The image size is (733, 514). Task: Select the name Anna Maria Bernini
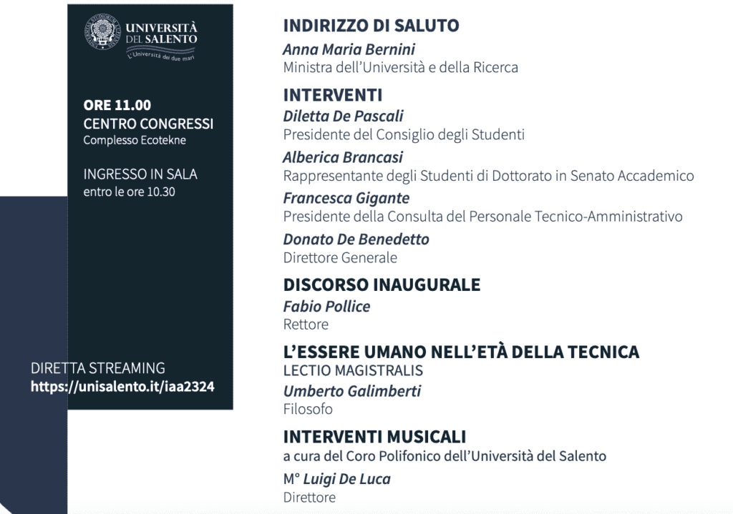coord(349,49)
